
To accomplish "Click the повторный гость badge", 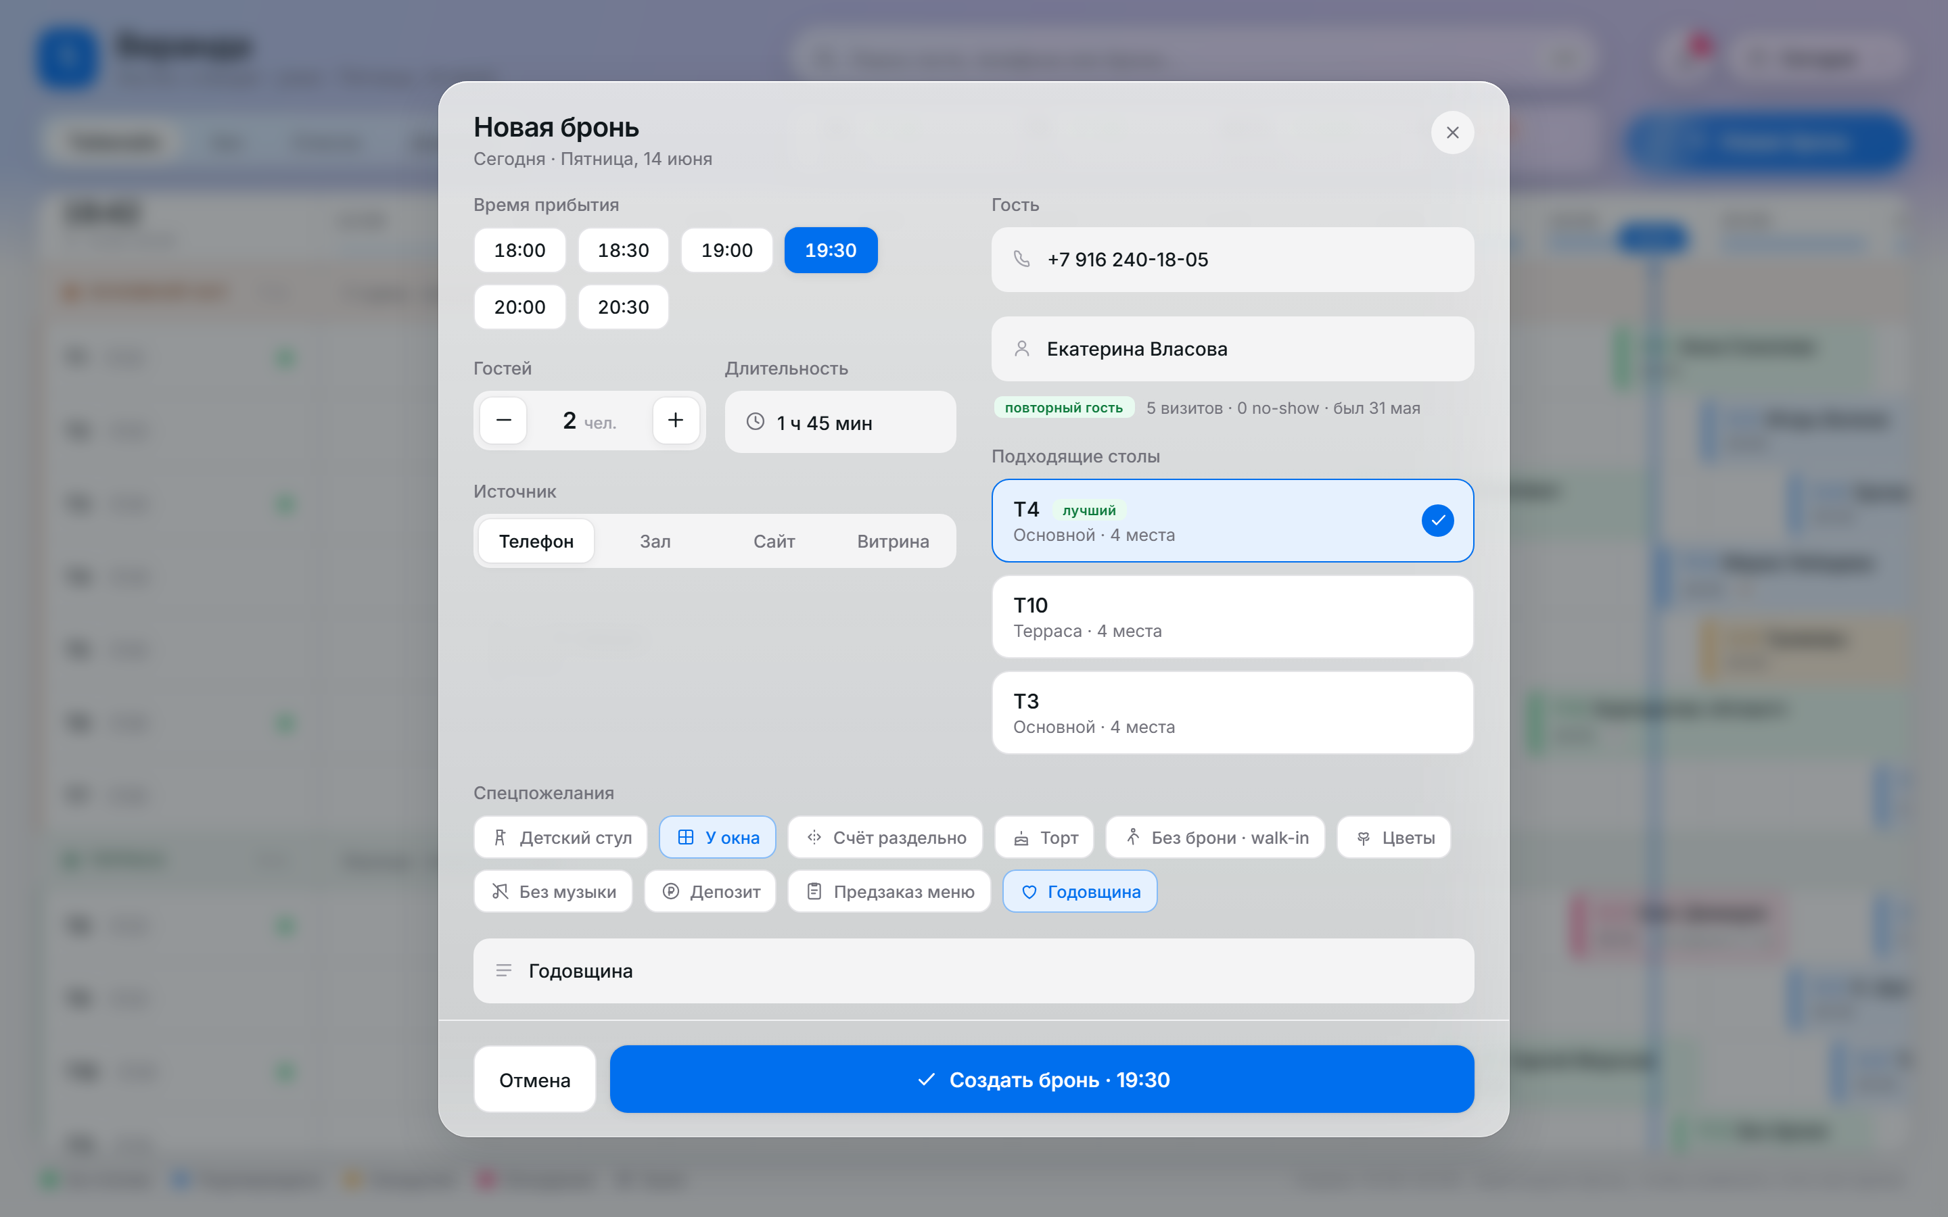I will [1063, 407].
